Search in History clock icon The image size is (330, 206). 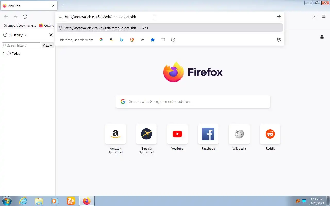[x=173, y=40]
